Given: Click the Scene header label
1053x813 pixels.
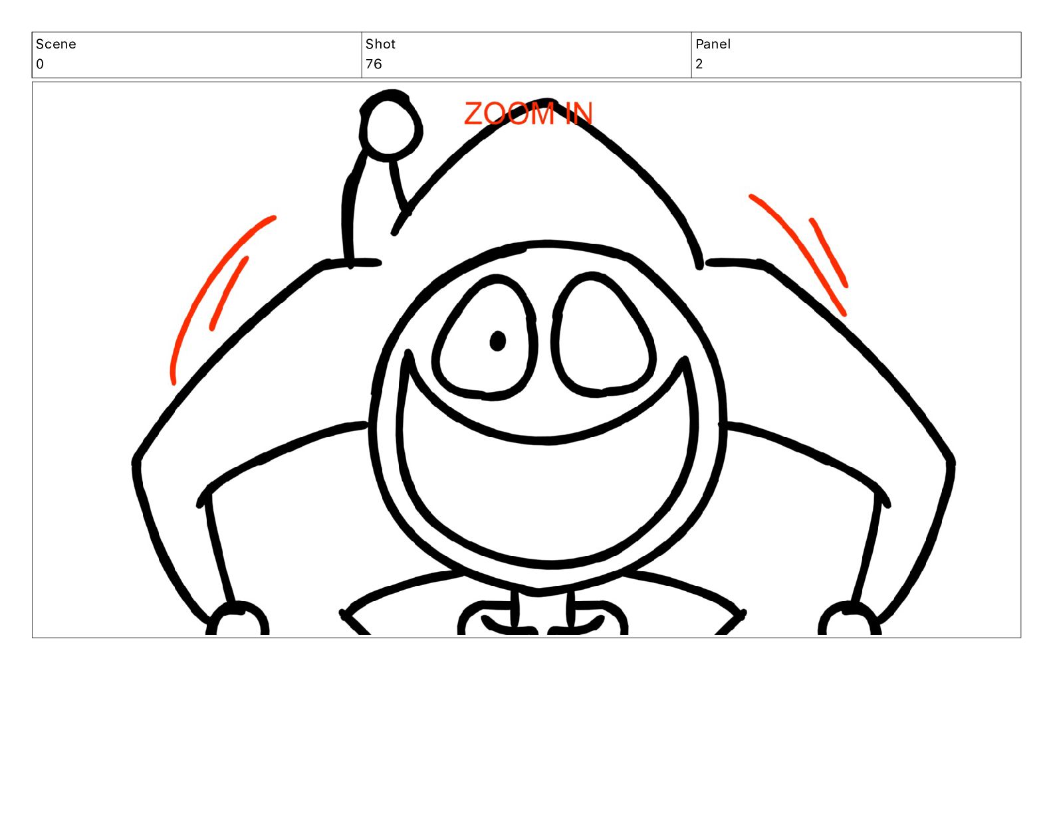Looking at the screenshot, I should 56,45.
